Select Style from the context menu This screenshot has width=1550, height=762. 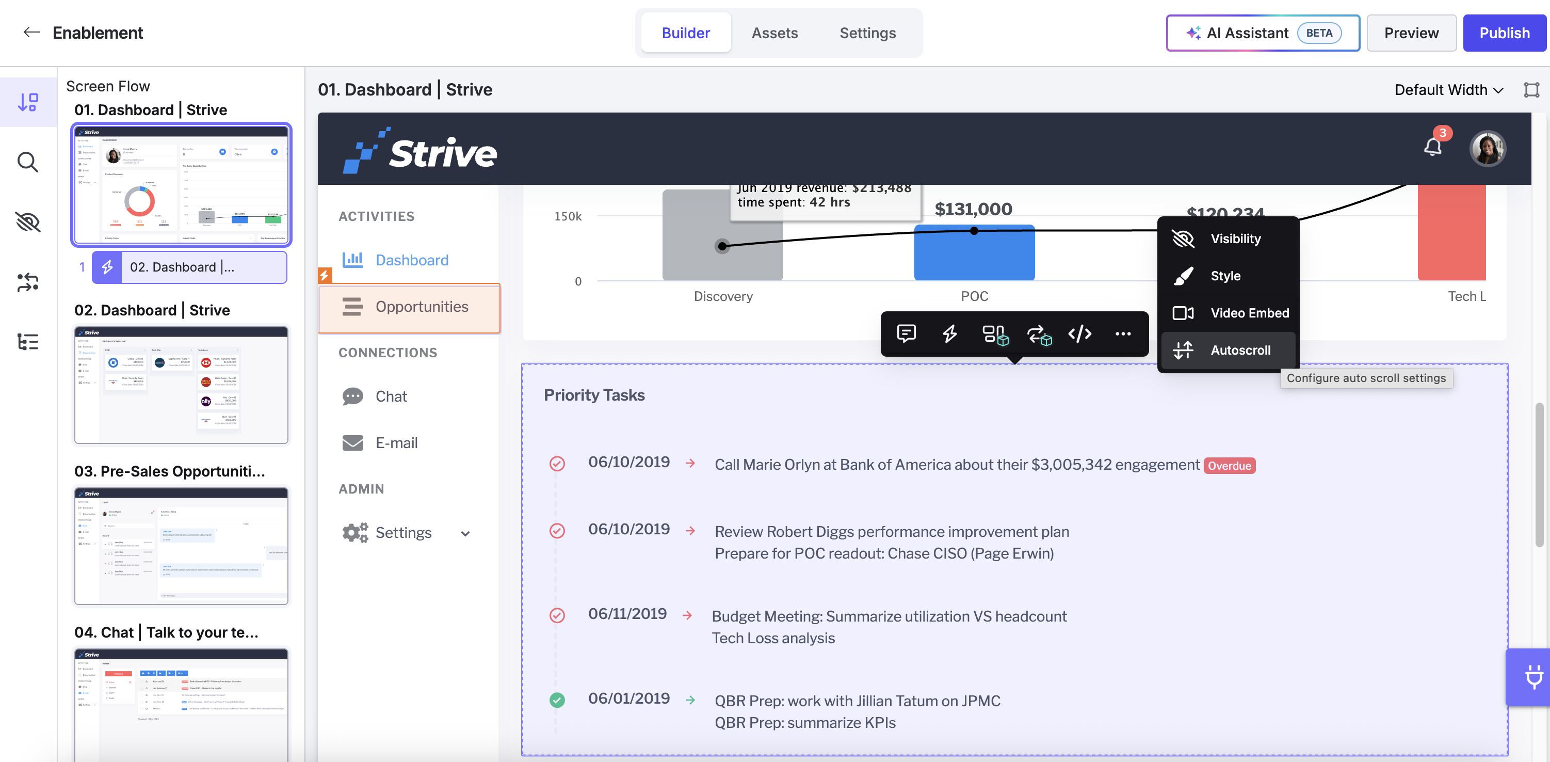coord(1227,276)
